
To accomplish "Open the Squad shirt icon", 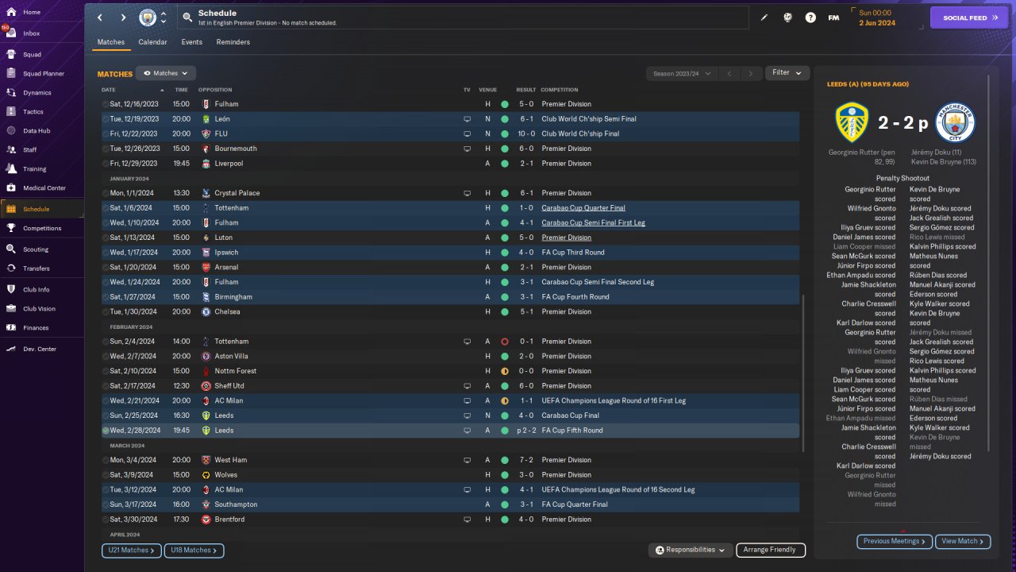I will (x=12, y=55).
